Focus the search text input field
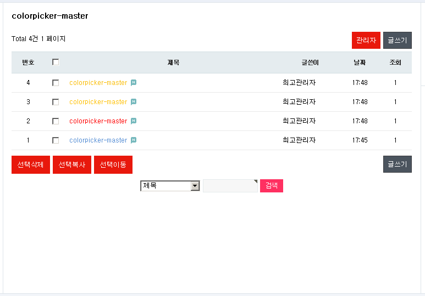The width and height of the screenshot is (425, 296). (x=230, y=186)
